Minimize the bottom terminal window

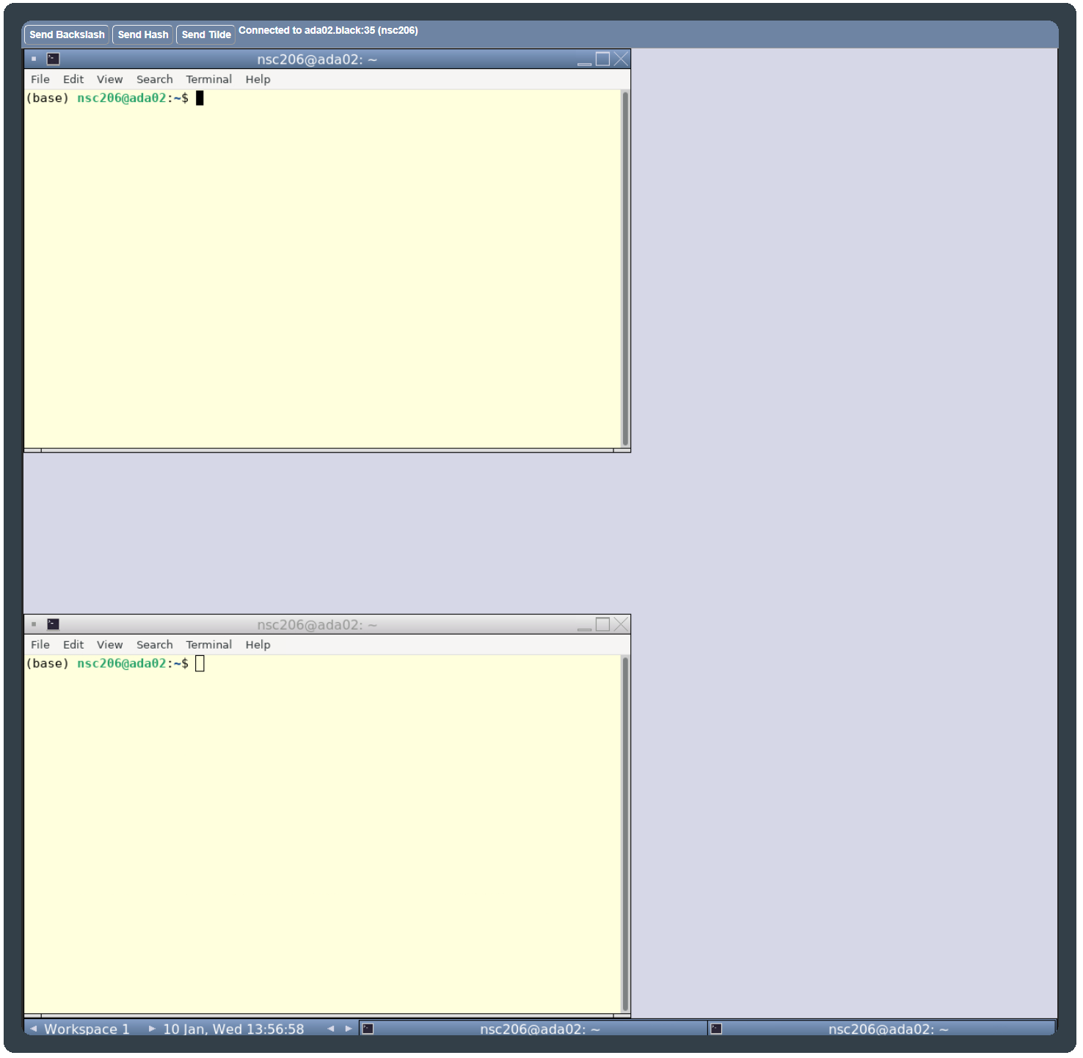(x=585, y=625)
